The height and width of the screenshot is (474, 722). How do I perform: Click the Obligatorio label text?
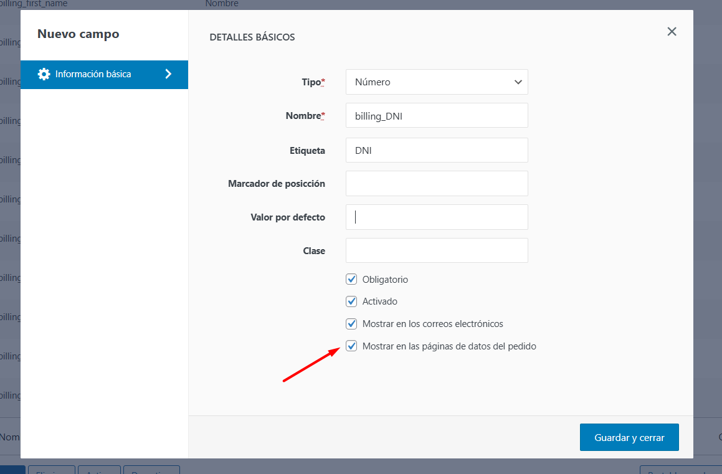click(x=385, y=280)
